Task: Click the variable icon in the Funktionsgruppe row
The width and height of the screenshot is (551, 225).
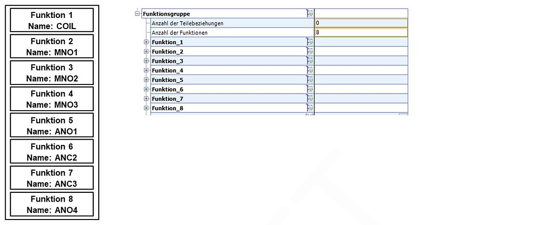Action: [310, 14]
